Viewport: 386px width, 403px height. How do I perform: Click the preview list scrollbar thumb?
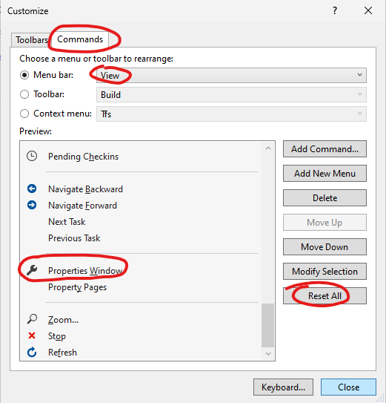pyautogui.click(x=267, y=325)
